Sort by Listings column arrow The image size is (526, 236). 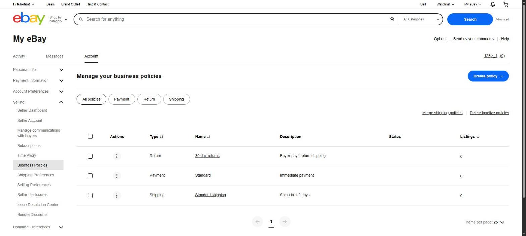coord(478,137)
